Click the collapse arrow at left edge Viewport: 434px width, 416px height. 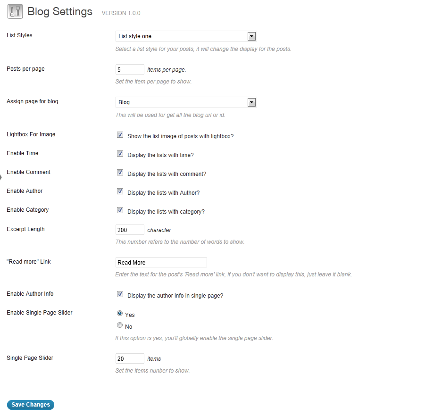pos(1,177)
